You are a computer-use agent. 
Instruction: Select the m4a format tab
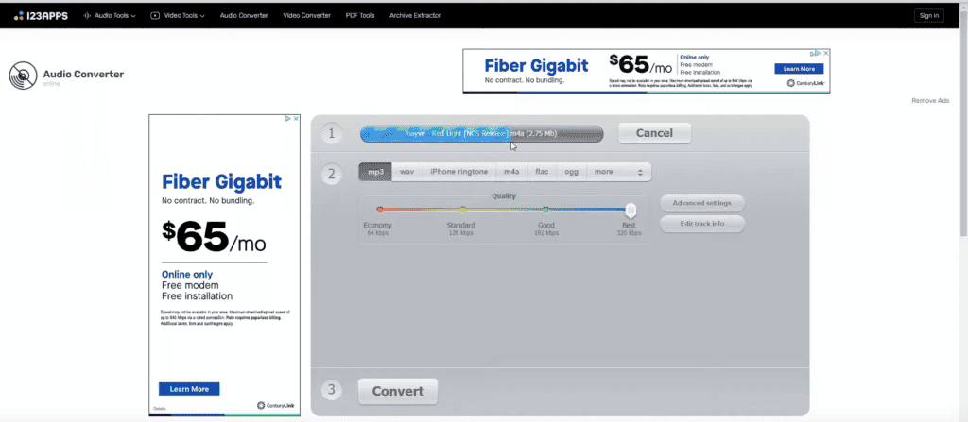click(x=511, y=172)
